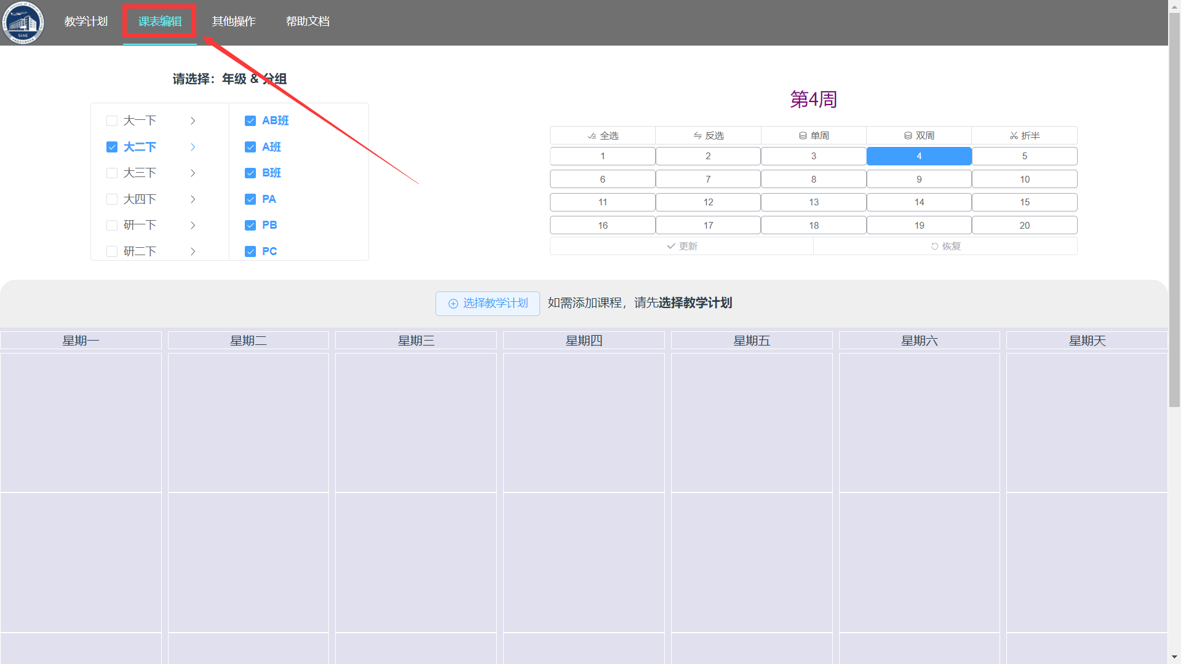Expand the 大四下 chevron arrow
This screenshot has width=1181, height=664.
193,199
